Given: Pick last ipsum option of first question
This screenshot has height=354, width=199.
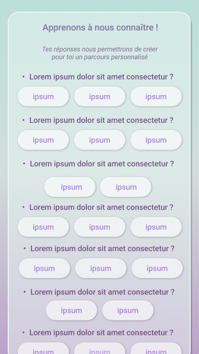Looking at the screenshot, I should 156,96.
